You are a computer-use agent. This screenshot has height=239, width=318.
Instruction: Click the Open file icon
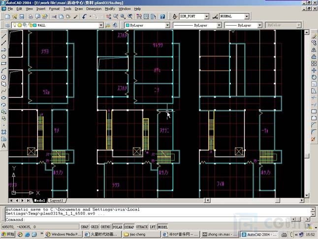coord(15,16)
